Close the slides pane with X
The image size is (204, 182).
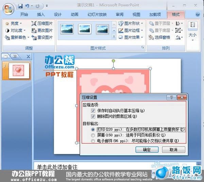28,56
